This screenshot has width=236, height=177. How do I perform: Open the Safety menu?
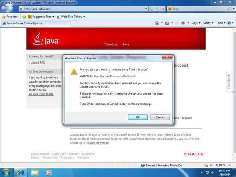point(208,23)
